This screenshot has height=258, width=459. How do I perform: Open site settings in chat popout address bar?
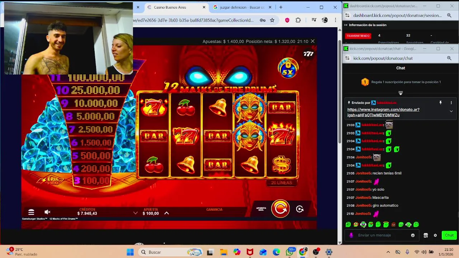pyautogui.click(x=347, y=58)
